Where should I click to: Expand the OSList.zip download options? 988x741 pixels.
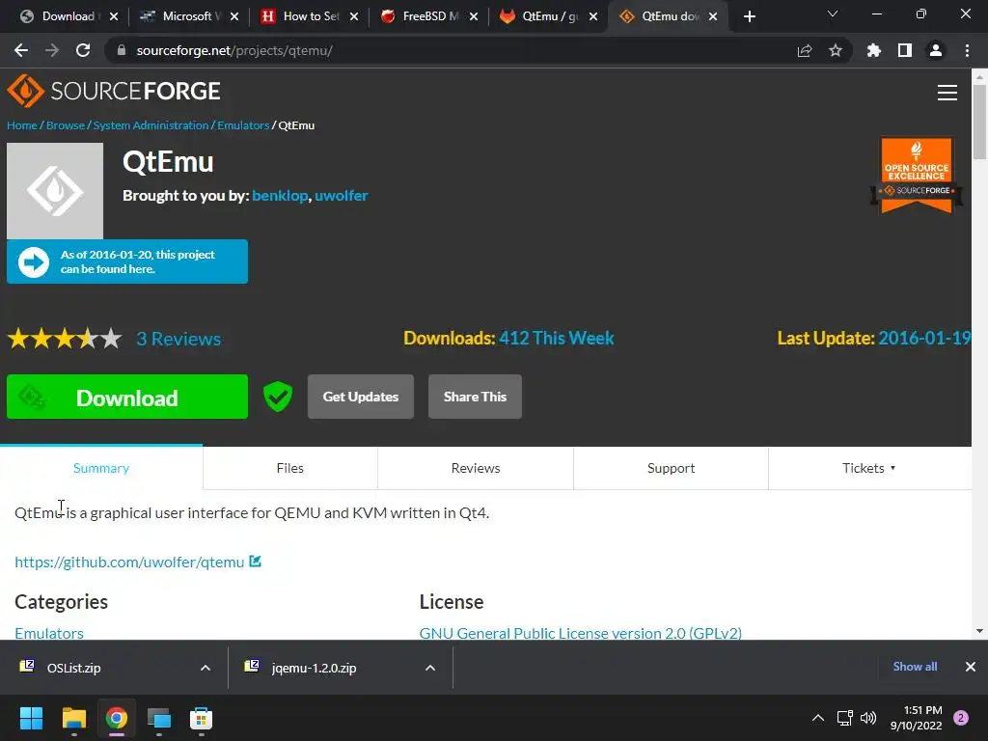206,668
